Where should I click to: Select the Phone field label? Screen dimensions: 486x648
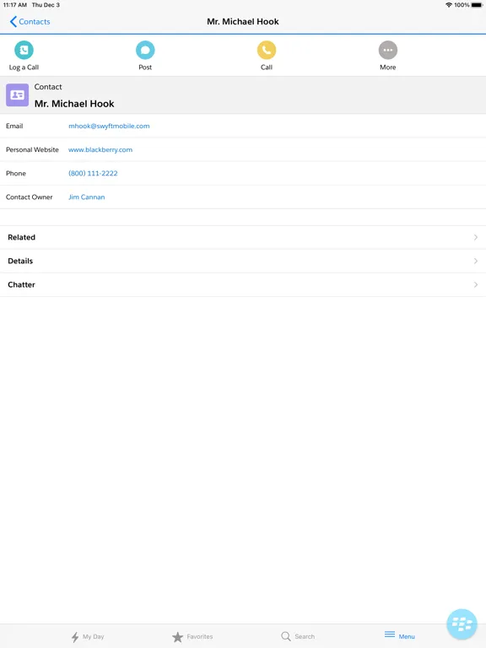tap(16, 173)
